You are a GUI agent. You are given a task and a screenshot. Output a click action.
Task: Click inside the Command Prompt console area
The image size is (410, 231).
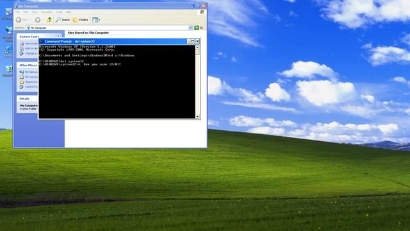point(117,81)
